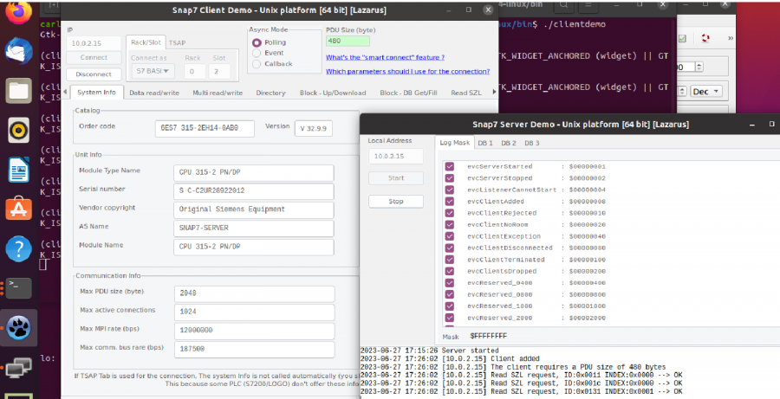780x399 pixels.
Task: Open the Block - DB Get/Fill tab
Action: click(408, 93)
